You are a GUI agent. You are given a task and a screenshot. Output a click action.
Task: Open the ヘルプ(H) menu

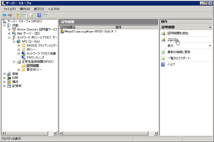[x=54, y=9]
